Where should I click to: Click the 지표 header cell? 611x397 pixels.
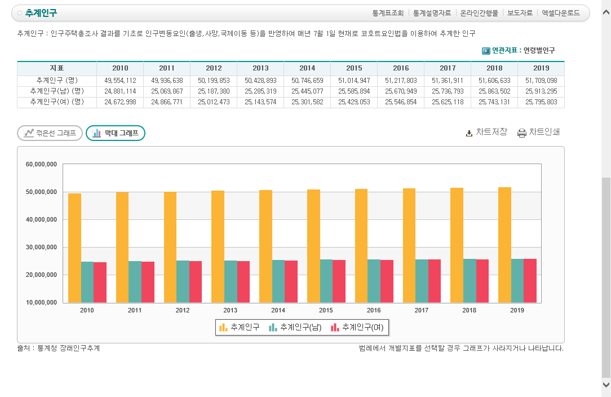coord(57,68)
